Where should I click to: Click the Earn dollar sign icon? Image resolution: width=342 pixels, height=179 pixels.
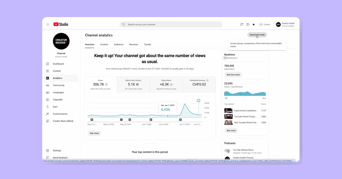click(x=48, y=107)
